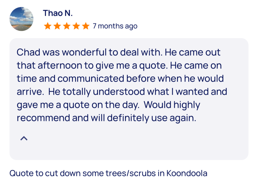Click the first orange rating star
258x190 pixels.
[x=47, y=26]
